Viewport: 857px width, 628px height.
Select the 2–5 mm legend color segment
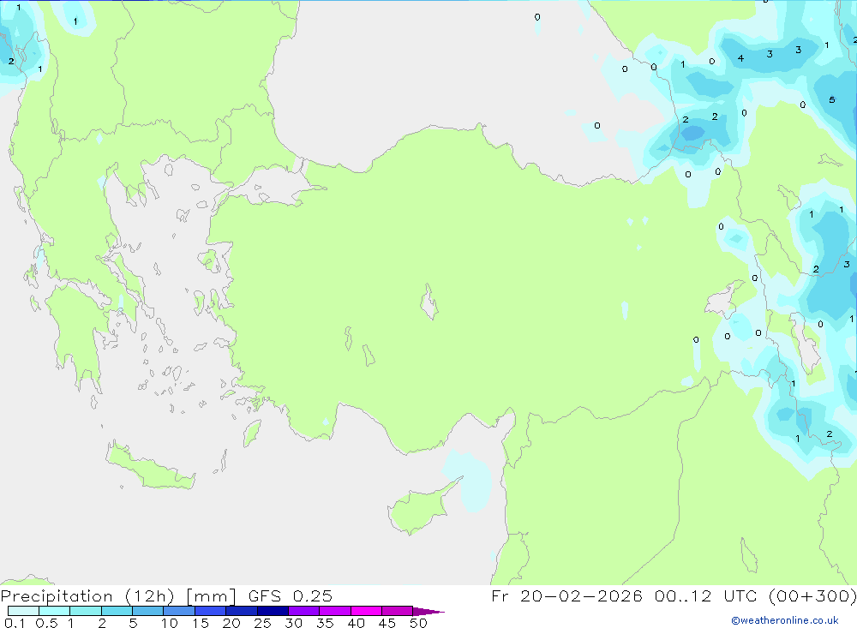(117, 611)
